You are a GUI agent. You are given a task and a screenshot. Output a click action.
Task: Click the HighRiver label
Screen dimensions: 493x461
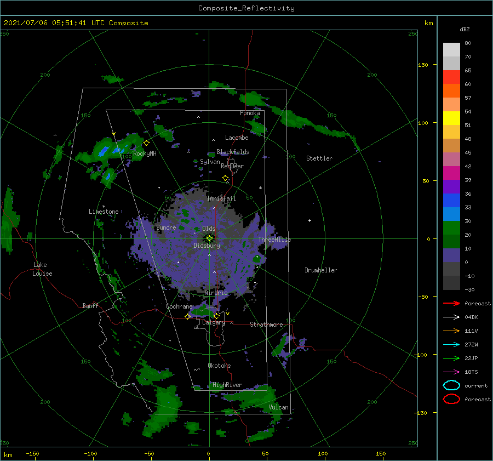click(227, 385)
